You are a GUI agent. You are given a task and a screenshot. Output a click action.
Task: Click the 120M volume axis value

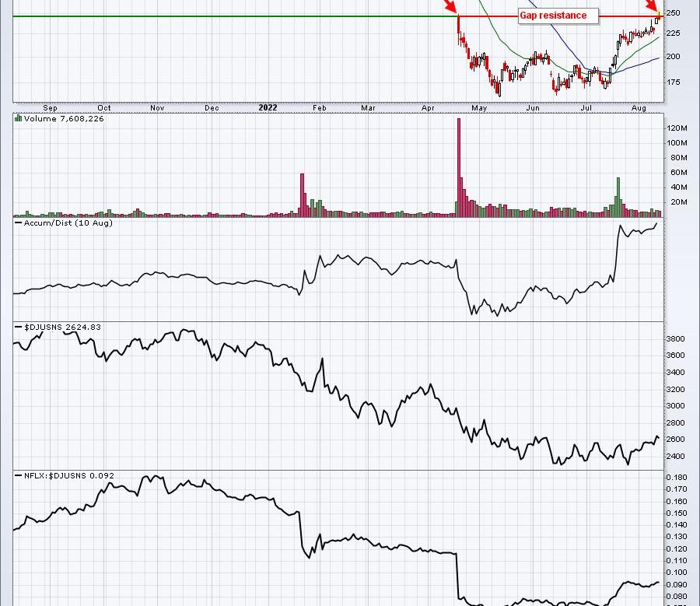679,128
